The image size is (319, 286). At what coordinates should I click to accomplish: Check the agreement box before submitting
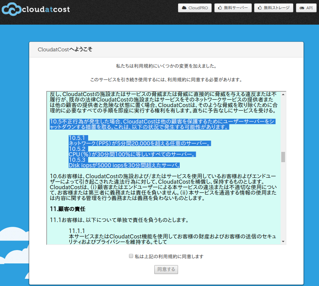tap(131, 256)
